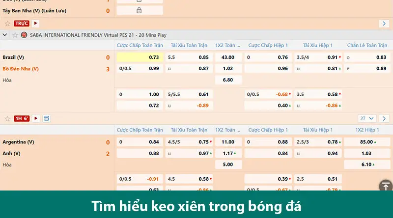Select Cược Chấp Hiệp 1 header in Argentina table
Image resolution: width=393 pixels, height=218 pixels.
coord(268,130)
